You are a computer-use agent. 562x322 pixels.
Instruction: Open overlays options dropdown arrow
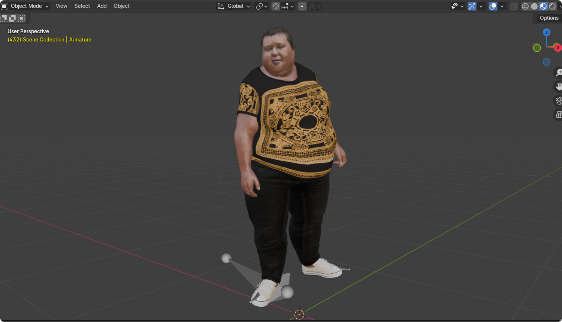pyautogui.click(x=502, y=6)
